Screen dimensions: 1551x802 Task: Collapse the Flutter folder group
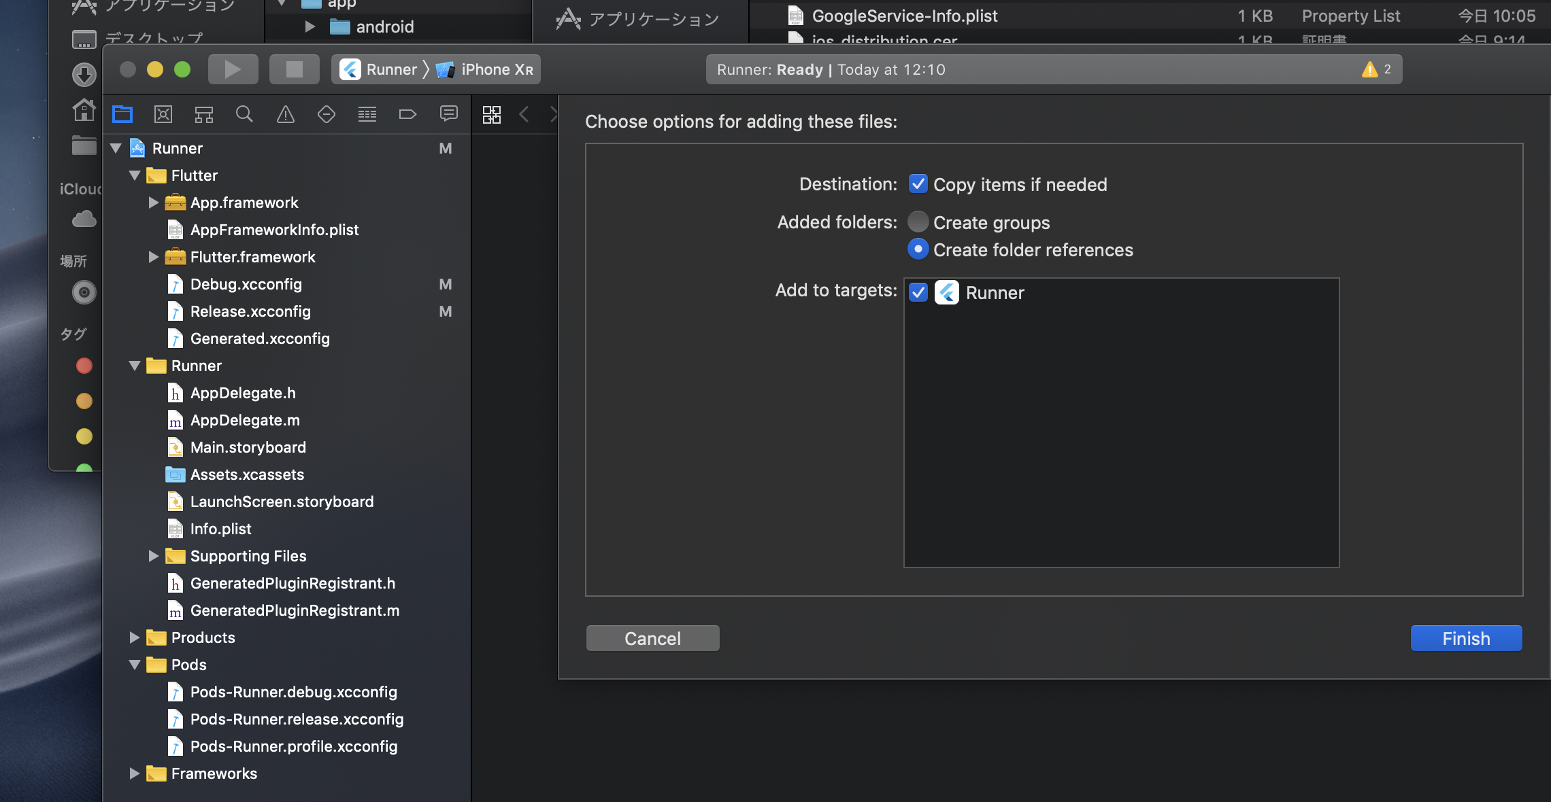point(135,175)
